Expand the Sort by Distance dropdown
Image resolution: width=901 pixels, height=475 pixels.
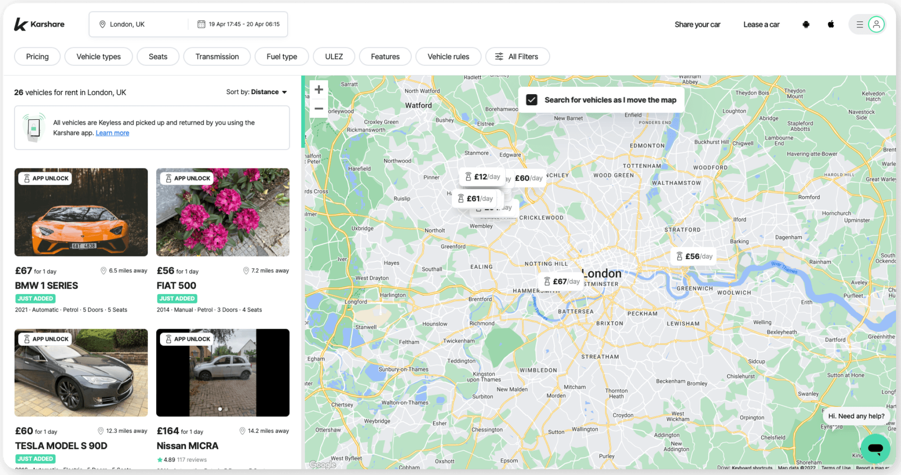tap(256, 92)
